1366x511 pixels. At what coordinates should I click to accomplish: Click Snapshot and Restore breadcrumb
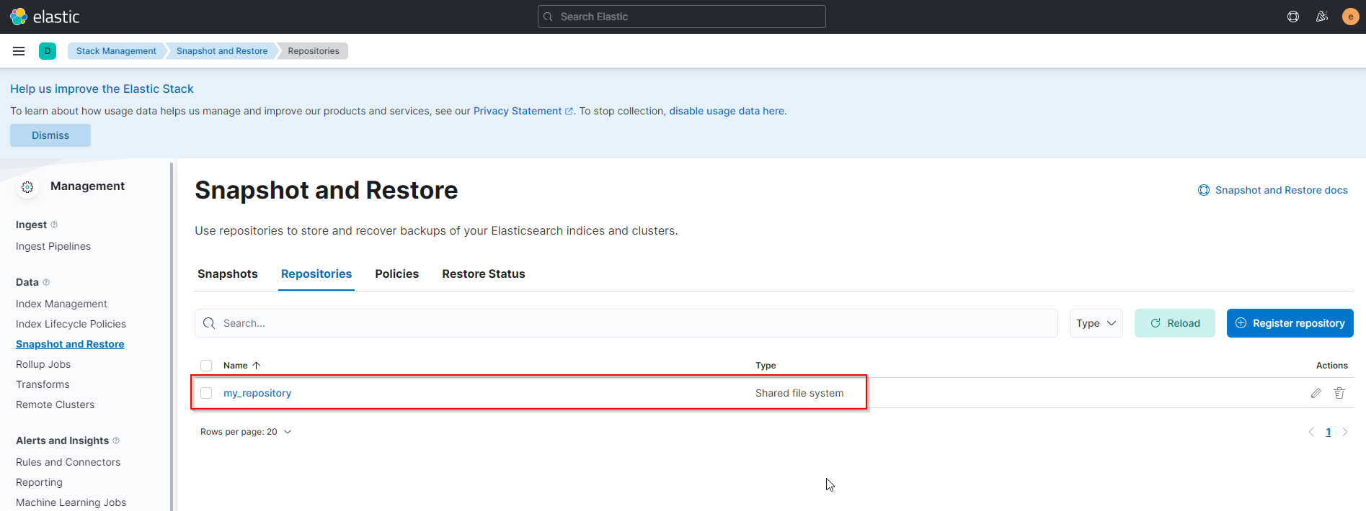(222, 51)
